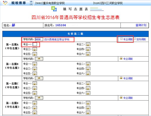This screenshot has width=151, height=116.
Task: Click locked 专业一 field of 第一志愿B
Action: 35,64
